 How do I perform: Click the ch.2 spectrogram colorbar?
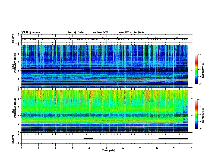point(197,114)
